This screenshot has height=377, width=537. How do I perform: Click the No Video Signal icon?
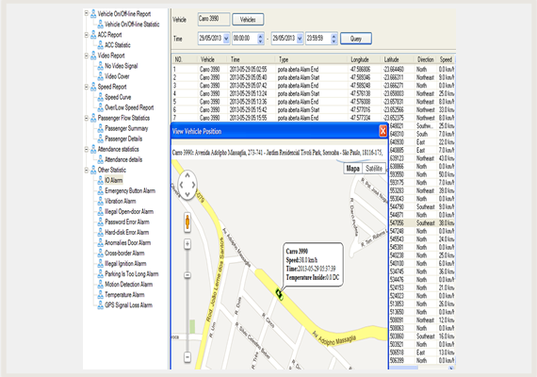[101, 66]
